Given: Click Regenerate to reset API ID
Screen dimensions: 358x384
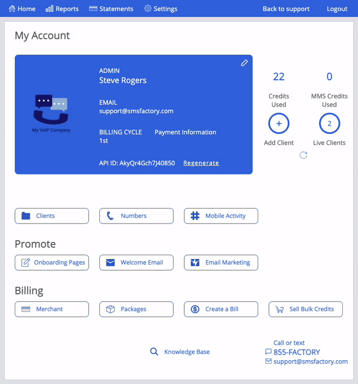Looking at the screenshot, I should (x=201, y=163).
